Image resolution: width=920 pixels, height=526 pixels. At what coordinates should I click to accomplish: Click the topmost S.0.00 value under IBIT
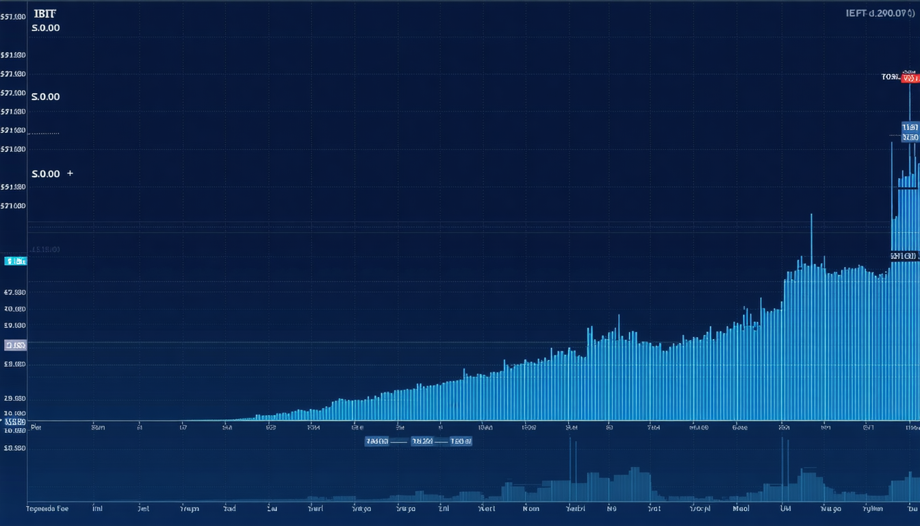[x=46, y=28]
